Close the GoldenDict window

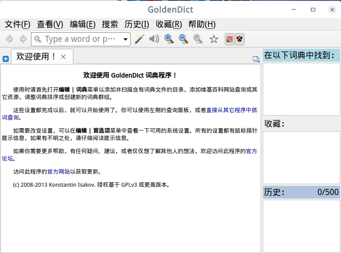pos(332,10)
